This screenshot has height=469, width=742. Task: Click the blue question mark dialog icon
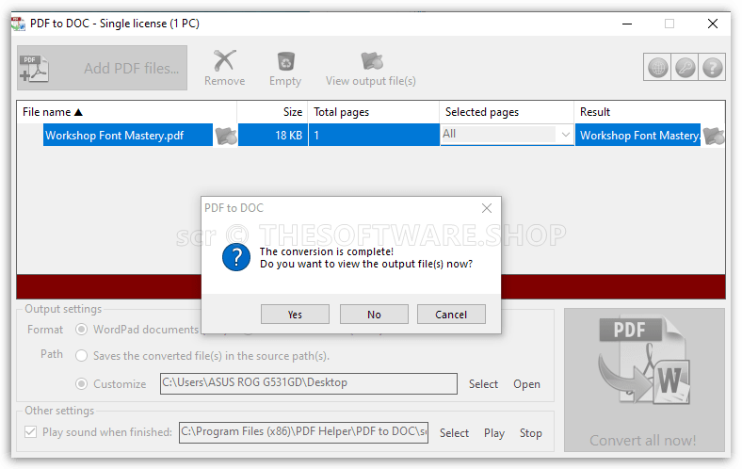[x=236, y=257]
